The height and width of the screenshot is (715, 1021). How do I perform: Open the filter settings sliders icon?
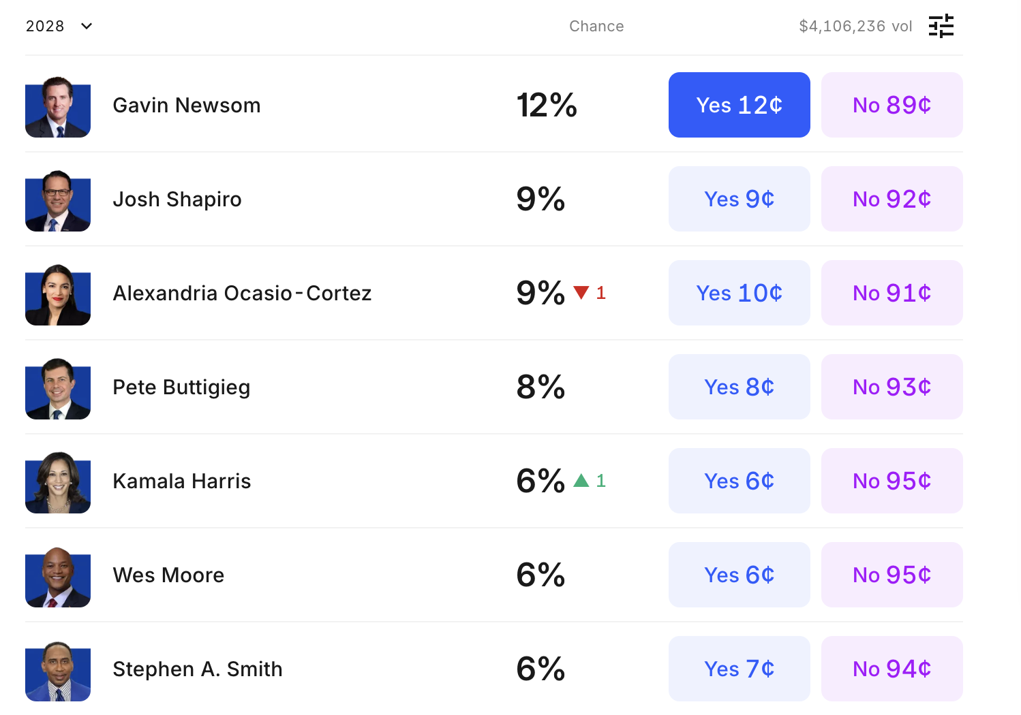(x=941, y=26)
